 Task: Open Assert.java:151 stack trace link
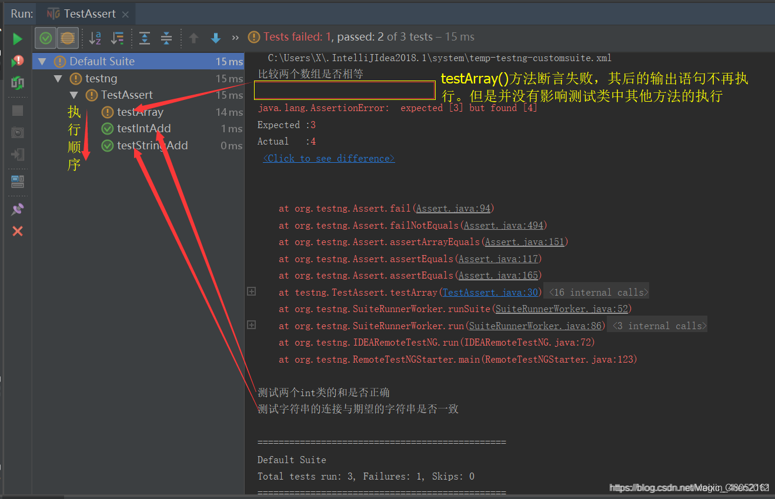click(x=525, y=242)
